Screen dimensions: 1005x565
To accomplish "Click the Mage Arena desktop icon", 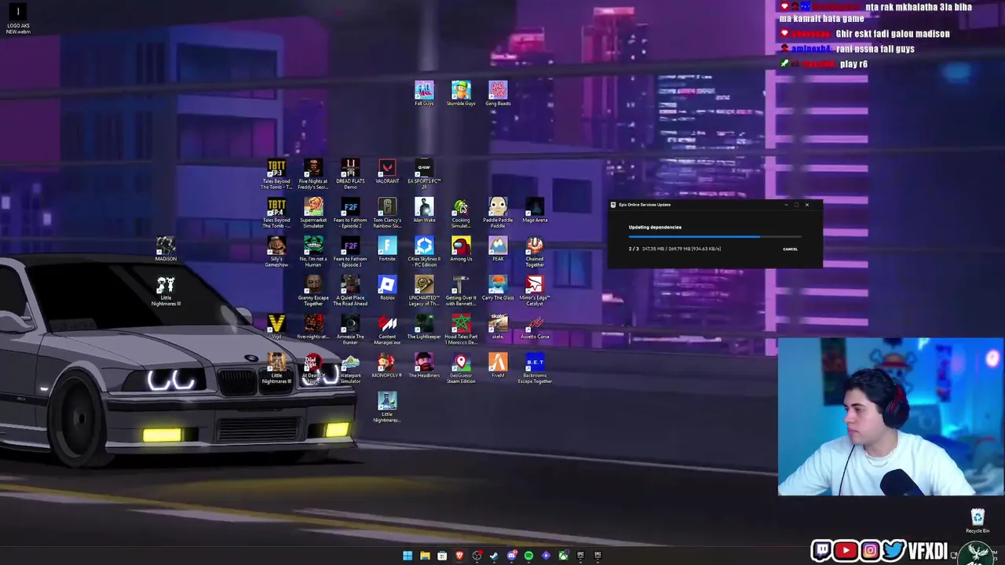I will (535, 210).
